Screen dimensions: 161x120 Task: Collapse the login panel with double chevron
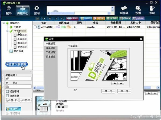tap(31, 72)
